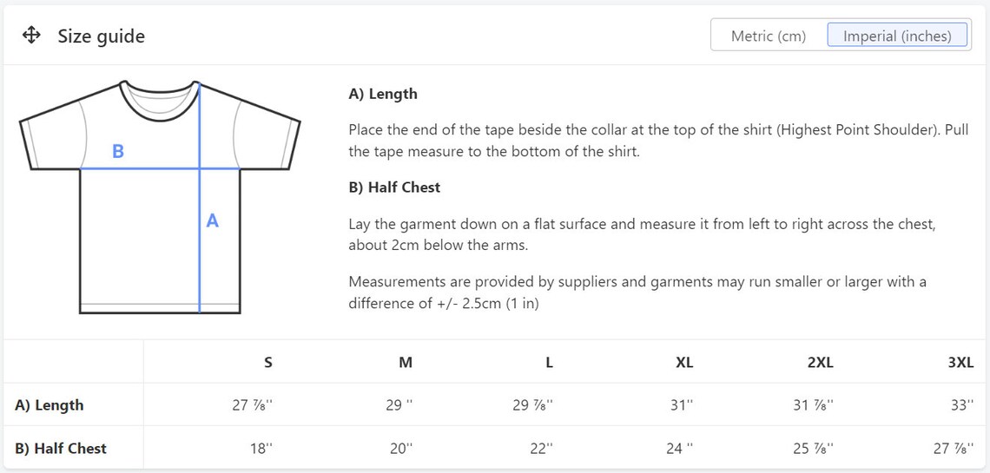Click the 33'' length value for 3XL

[962, 405]
